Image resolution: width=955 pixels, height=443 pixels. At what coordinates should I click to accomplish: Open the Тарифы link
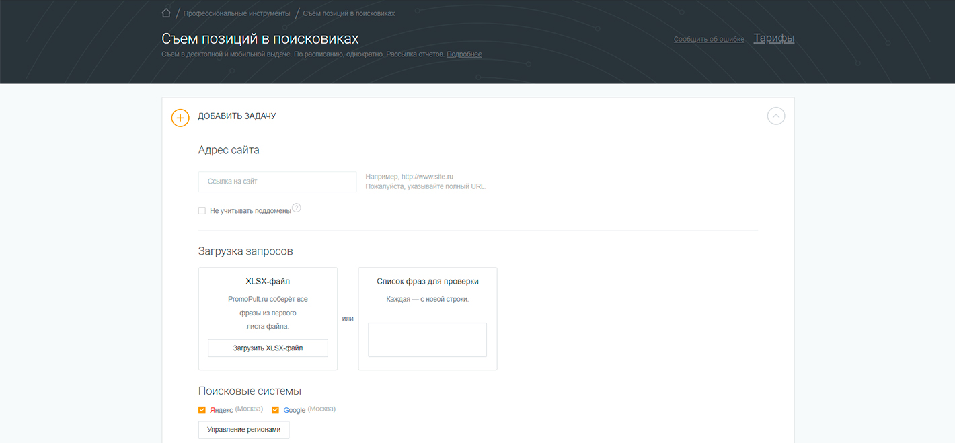coord(774,38)
